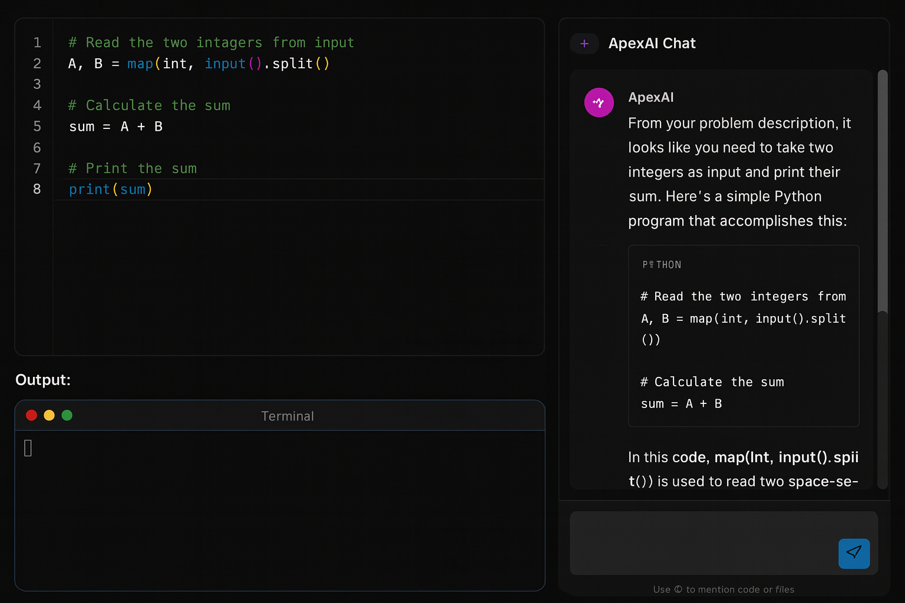Click the "# Calculate the sum" comment in editor
Screen dimensions: 905x603
tap(149, 105)
